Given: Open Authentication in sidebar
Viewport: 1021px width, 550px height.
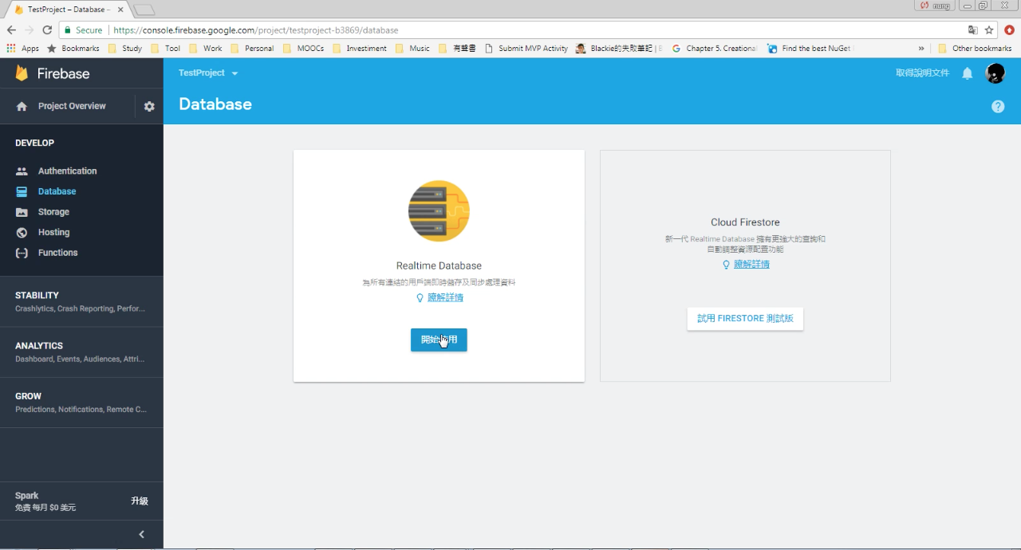Looking at the screenshot, I should point(67,171).
